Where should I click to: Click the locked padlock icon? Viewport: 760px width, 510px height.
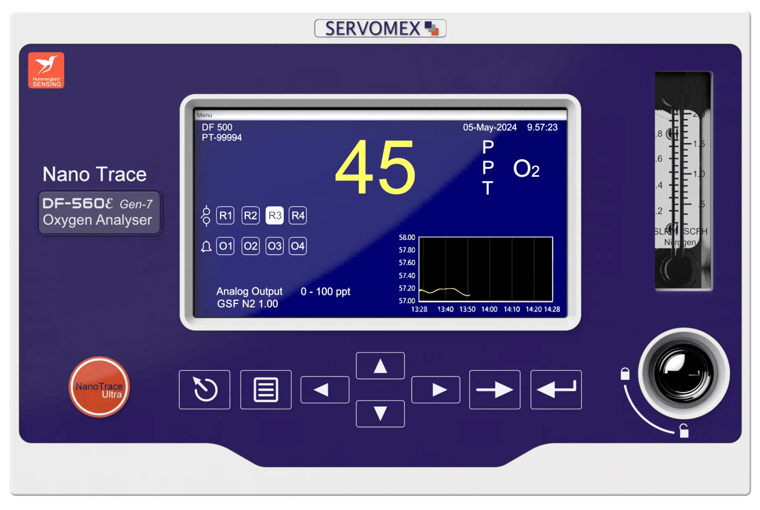point(625,373)
